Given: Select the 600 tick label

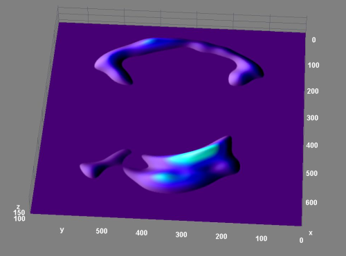Looking at the screenshot, I should 311,202.
